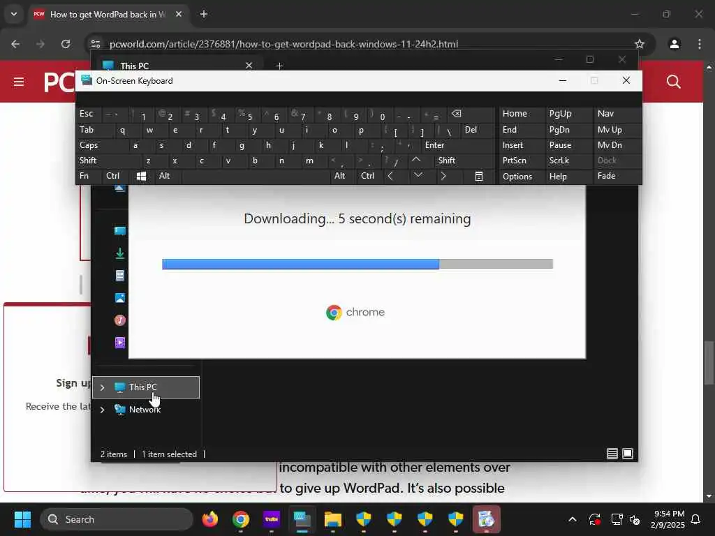Screen dimensions: 715x536
Task: Expand the This PC tree node
Action: click(102, 387)
